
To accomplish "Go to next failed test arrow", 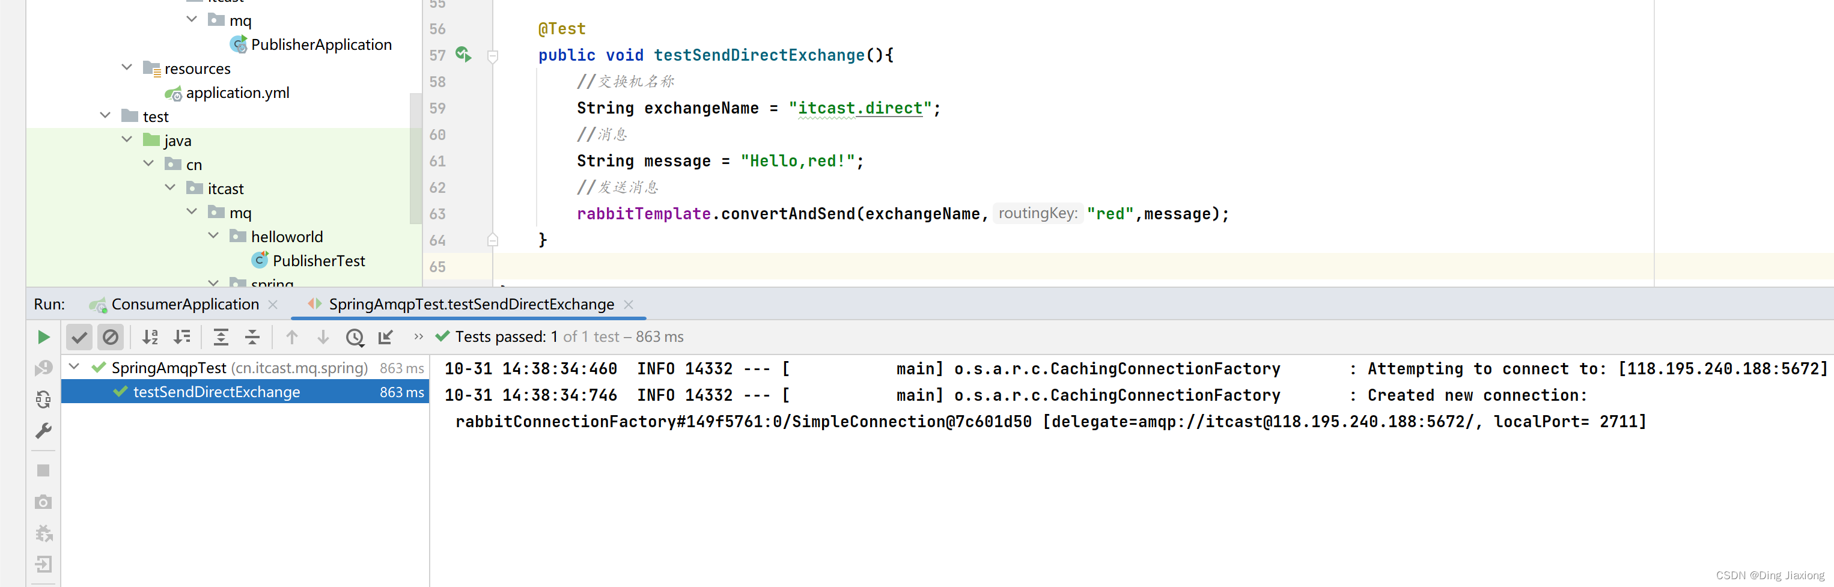I will click(323, 336).
